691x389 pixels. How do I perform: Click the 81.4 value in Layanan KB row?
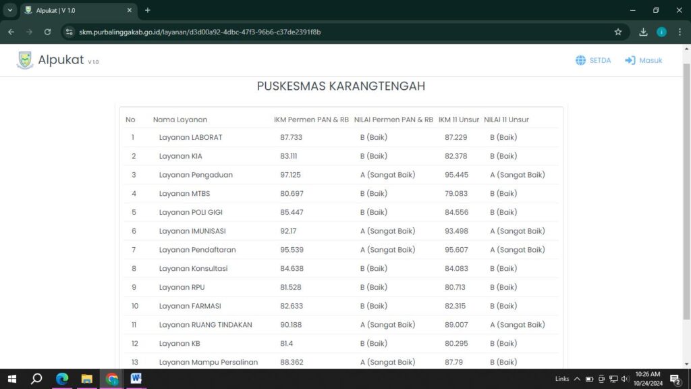(286, 344)
